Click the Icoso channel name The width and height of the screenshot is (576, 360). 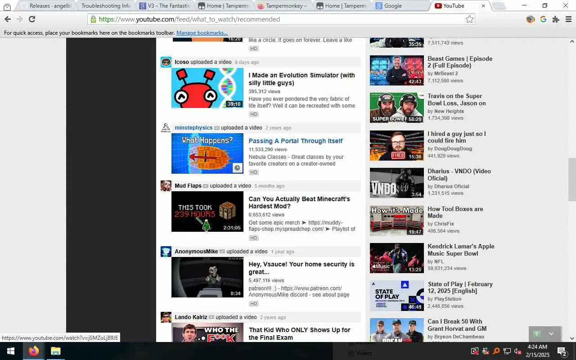click(182, 62)
